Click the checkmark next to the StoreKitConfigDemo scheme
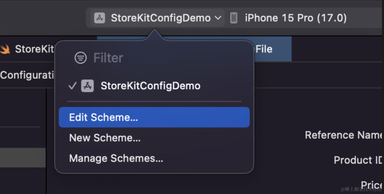The width and height of the screenshot is (384, 194). point(72,86)
